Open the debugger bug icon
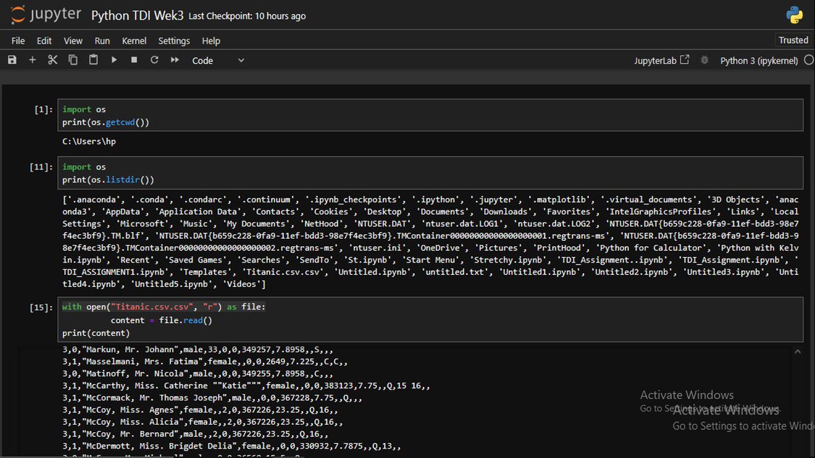The height and width of the screenshot is (458, 815). pos(704,60)
